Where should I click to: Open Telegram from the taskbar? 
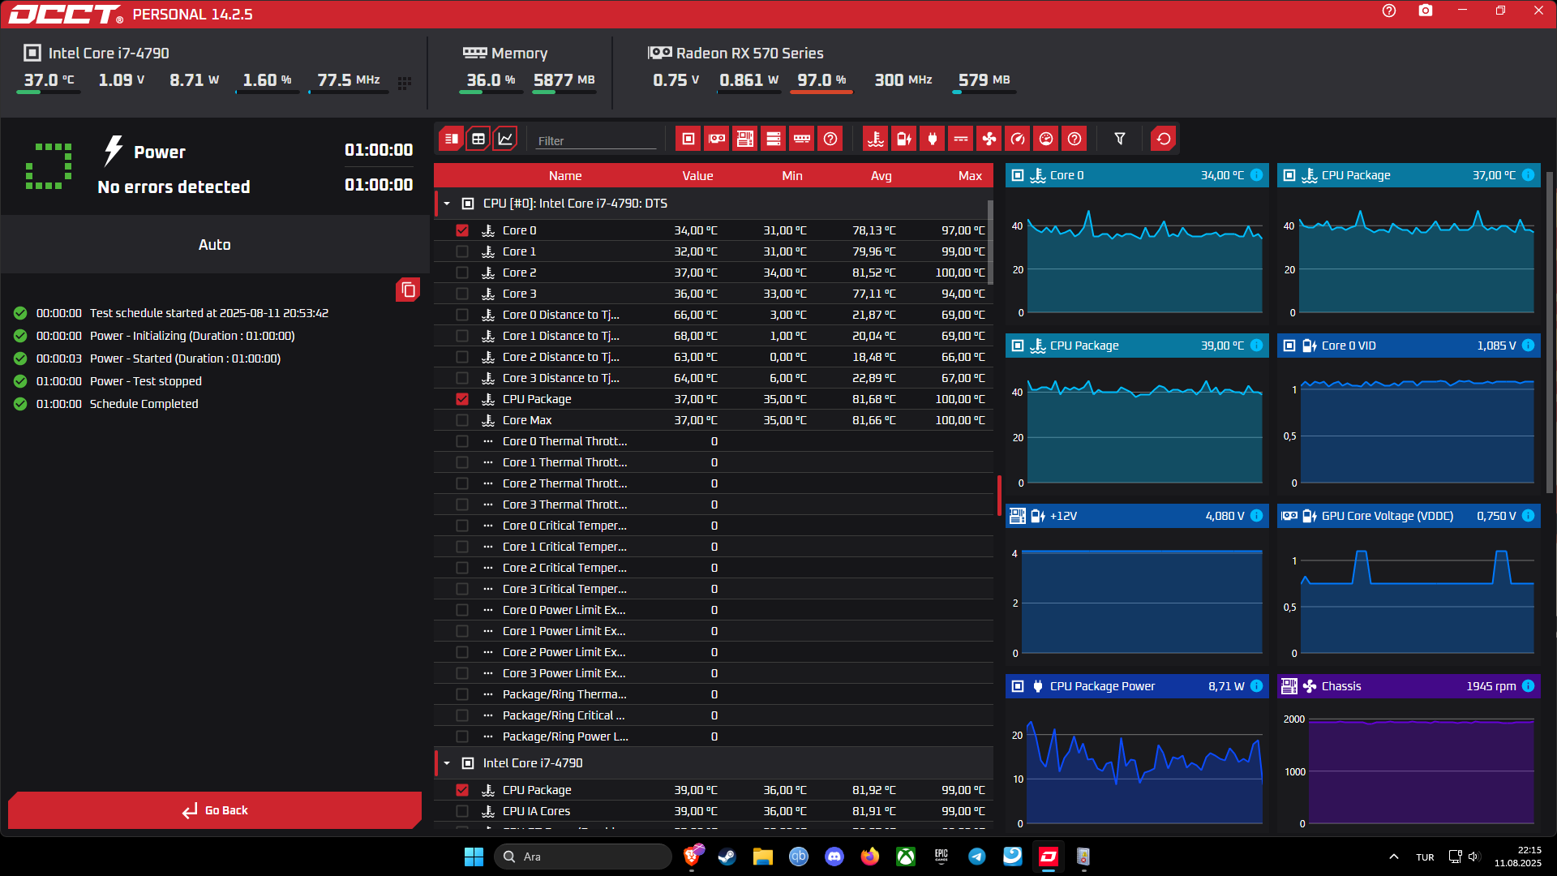[x=977, y=857]
